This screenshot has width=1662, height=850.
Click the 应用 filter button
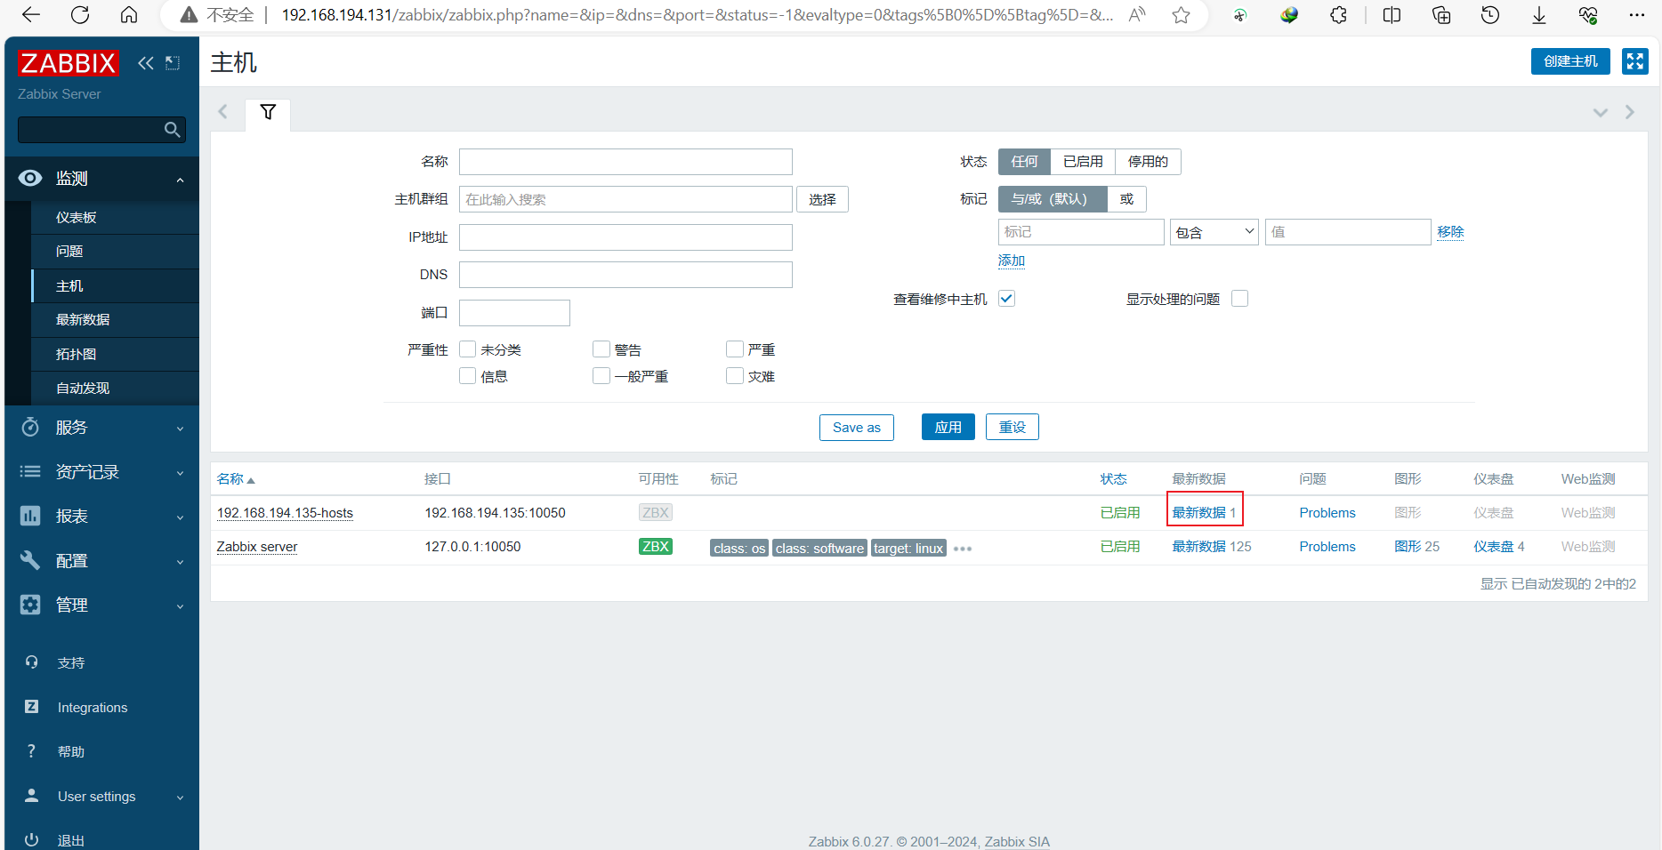948,428
